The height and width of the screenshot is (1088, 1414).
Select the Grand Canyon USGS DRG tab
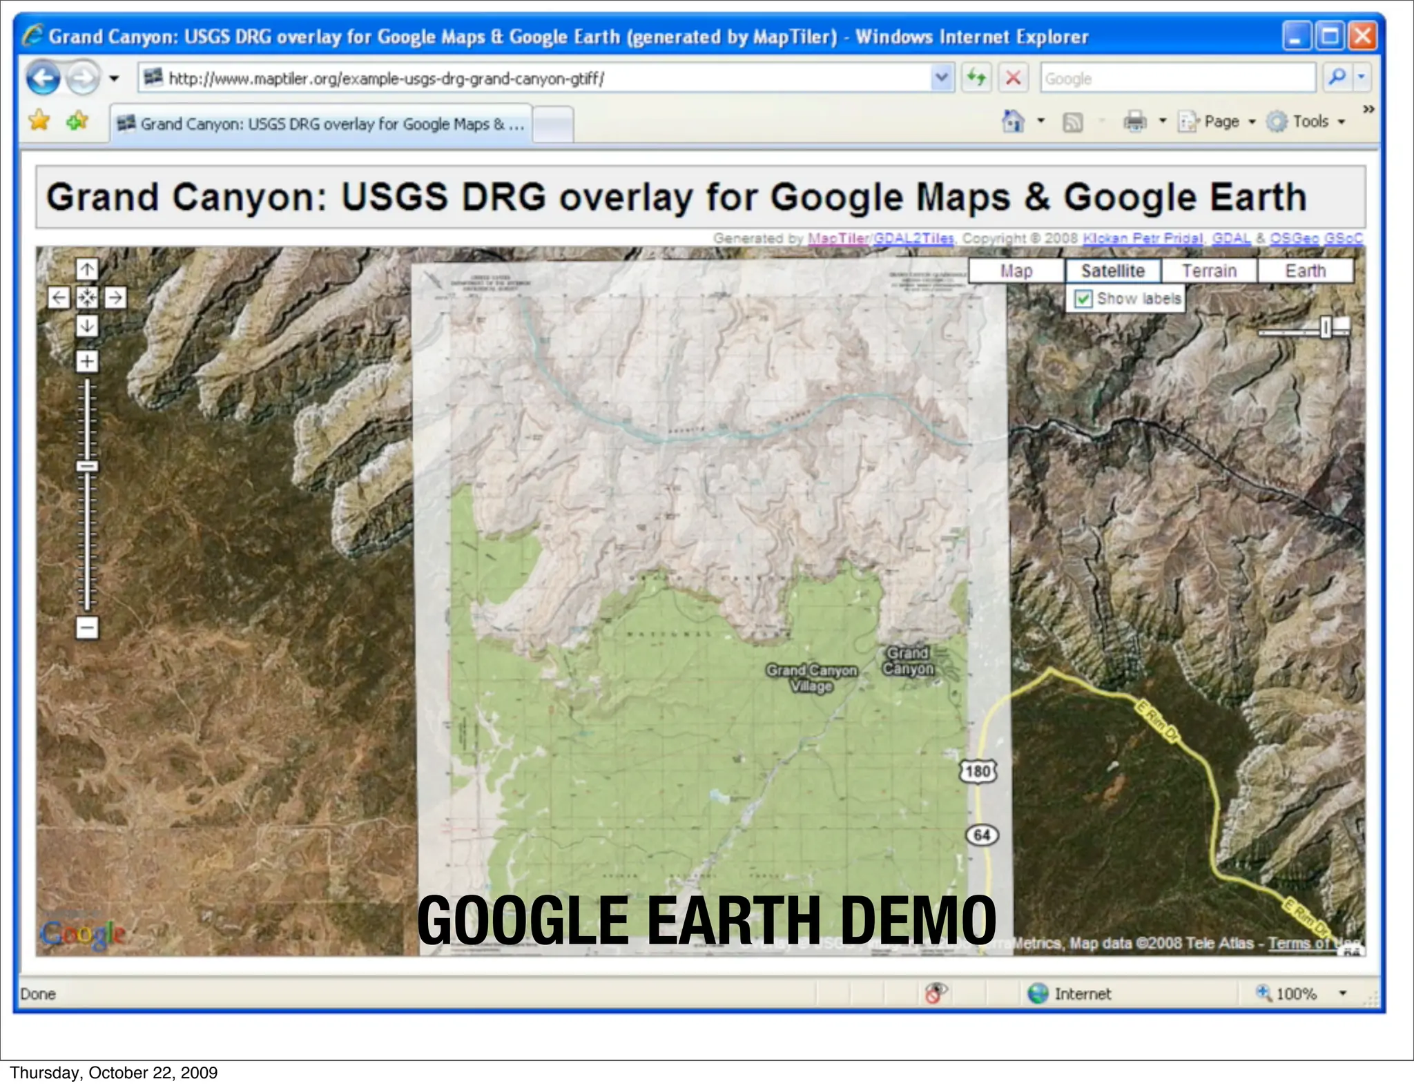coord(321,124)
